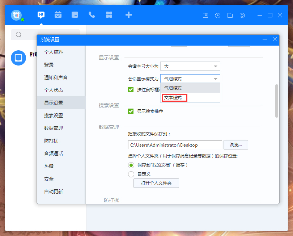Open the 我的文件 folder icon
The width and height of the screenshot is (293, 236).
pos(230,16)
